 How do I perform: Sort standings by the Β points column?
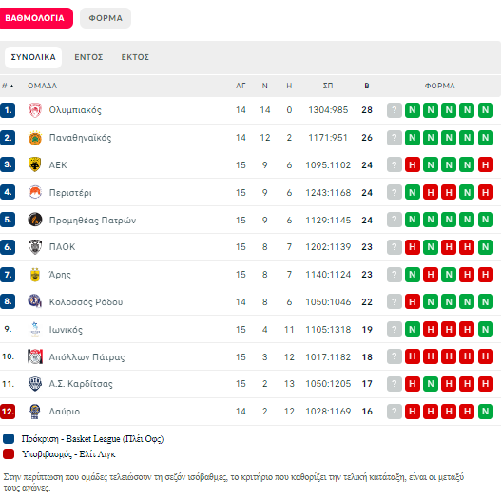[367, 86]
